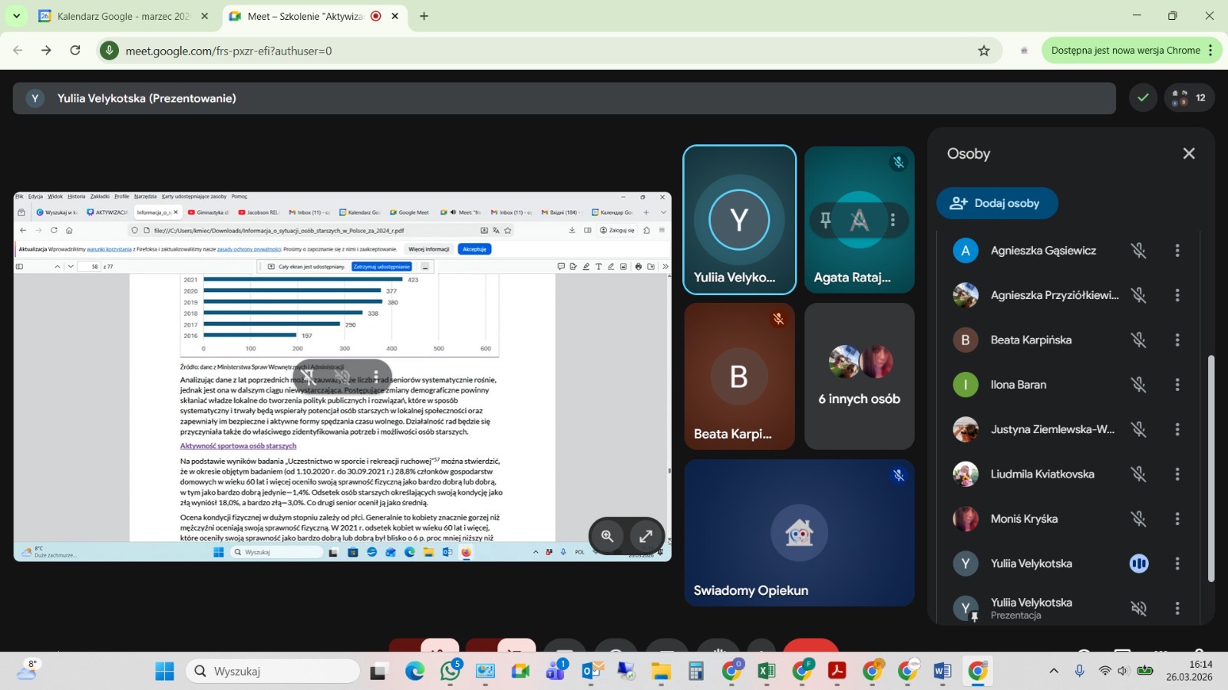Open more options for Liudmila Kviatkovska
Image resolution: width=1228 pixels, height=690 pixels.
point(1177,475)
